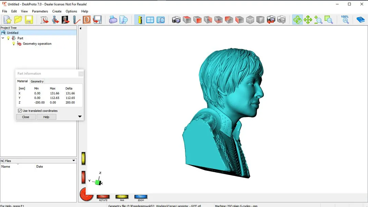Sort NC Files by Name column
Image resolution: width=368 pixels, height=207 pixels.
[x=18, y=166]
